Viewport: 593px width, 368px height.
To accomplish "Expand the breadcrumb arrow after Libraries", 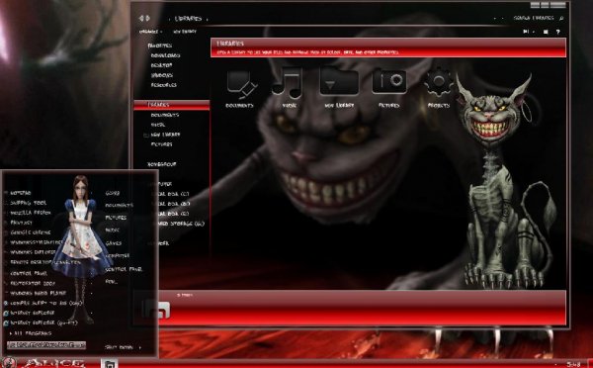I will pyautogui.click(x=208, y=19).
